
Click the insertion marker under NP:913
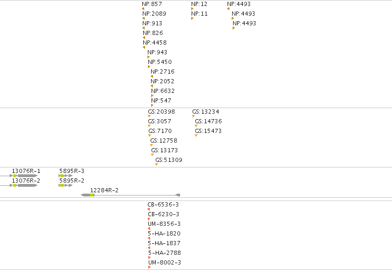pyautogui.click(x=144, y=28)
